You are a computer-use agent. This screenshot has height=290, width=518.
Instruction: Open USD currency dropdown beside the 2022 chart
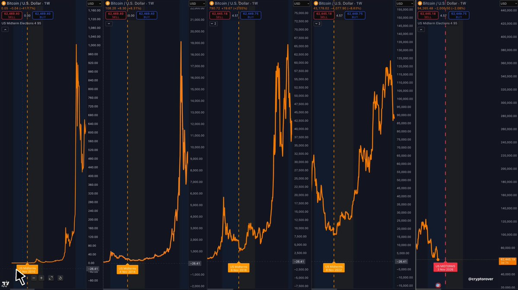(404, 3)
